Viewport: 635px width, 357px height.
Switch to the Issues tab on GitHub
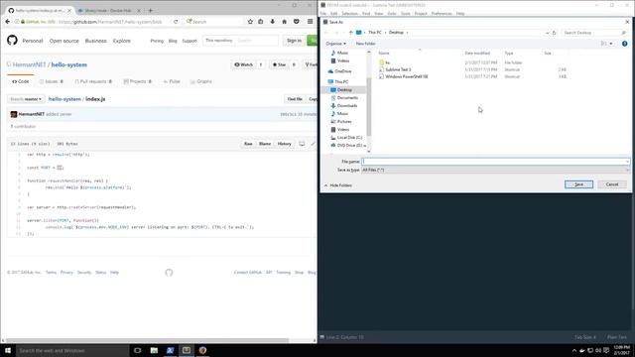[x=52, y=81]
